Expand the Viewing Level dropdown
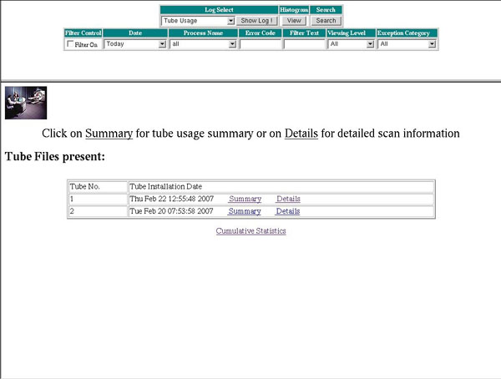Image resolution: width=501 pixels, height=379 pixels. pyautogui.click(x=351, y=44)
